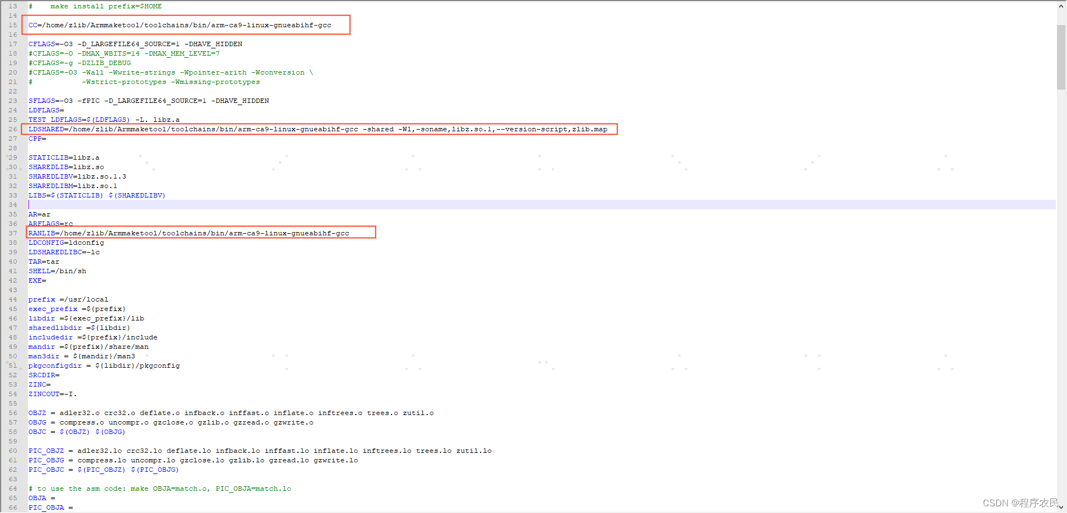1067x513 pixels.
Task: Click the exec_prefix =${prefix} line
Action: pyautogui.click(x=77, y=309)
